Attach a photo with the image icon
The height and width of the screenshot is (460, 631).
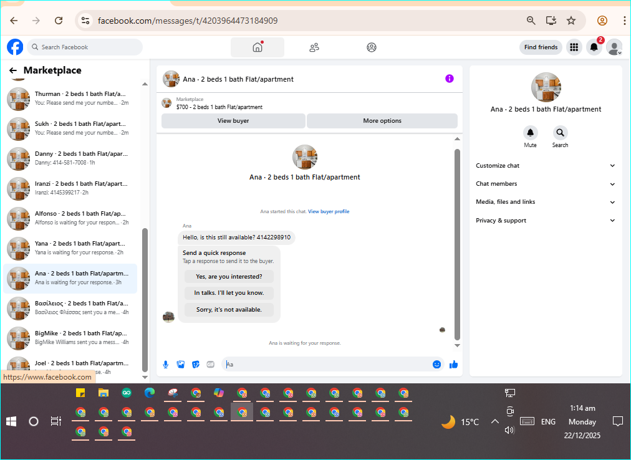click(181, 364)
